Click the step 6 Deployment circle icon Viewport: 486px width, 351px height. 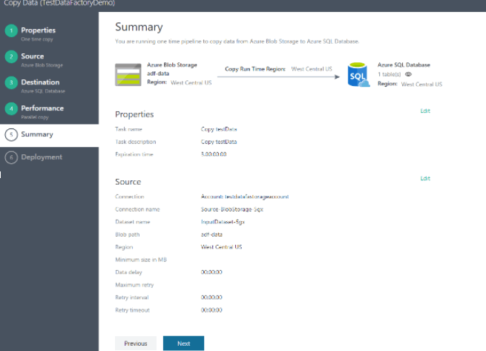pyautogui.click(x=11, y=157)
